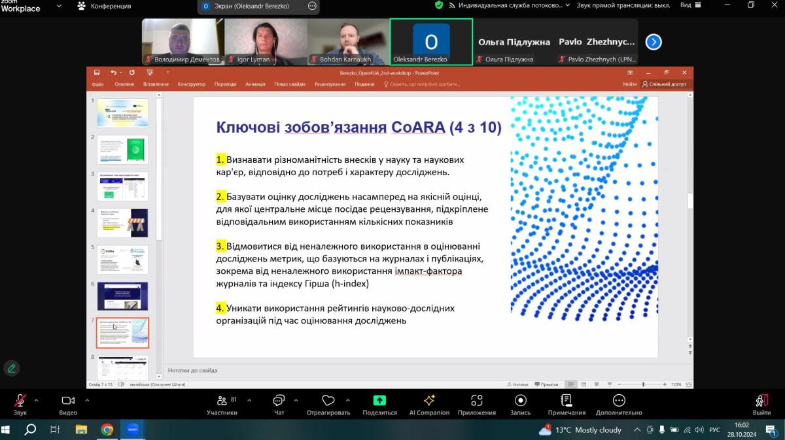This screenshot has width=785, height=440.
Task: Open the Reactions menu
Action: coord(328,404)
